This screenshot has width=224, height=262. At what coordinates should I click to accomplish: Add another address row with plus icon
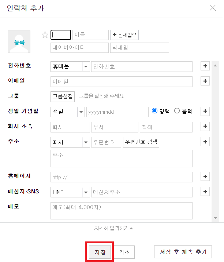pyautogui.click(x=205, y=142)
